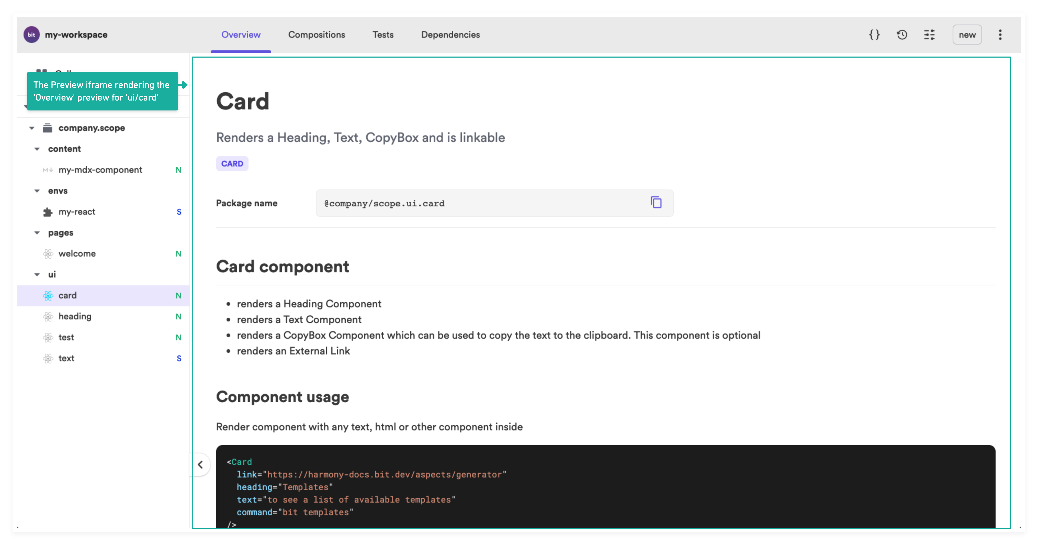Copy the package name using the copy icon

coord(656,203)
